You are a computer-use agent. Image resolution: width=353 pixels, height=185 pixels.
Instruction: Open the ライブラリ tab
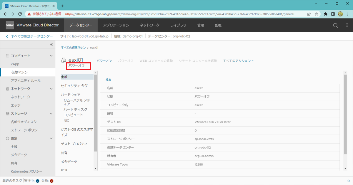coord(178,25)
